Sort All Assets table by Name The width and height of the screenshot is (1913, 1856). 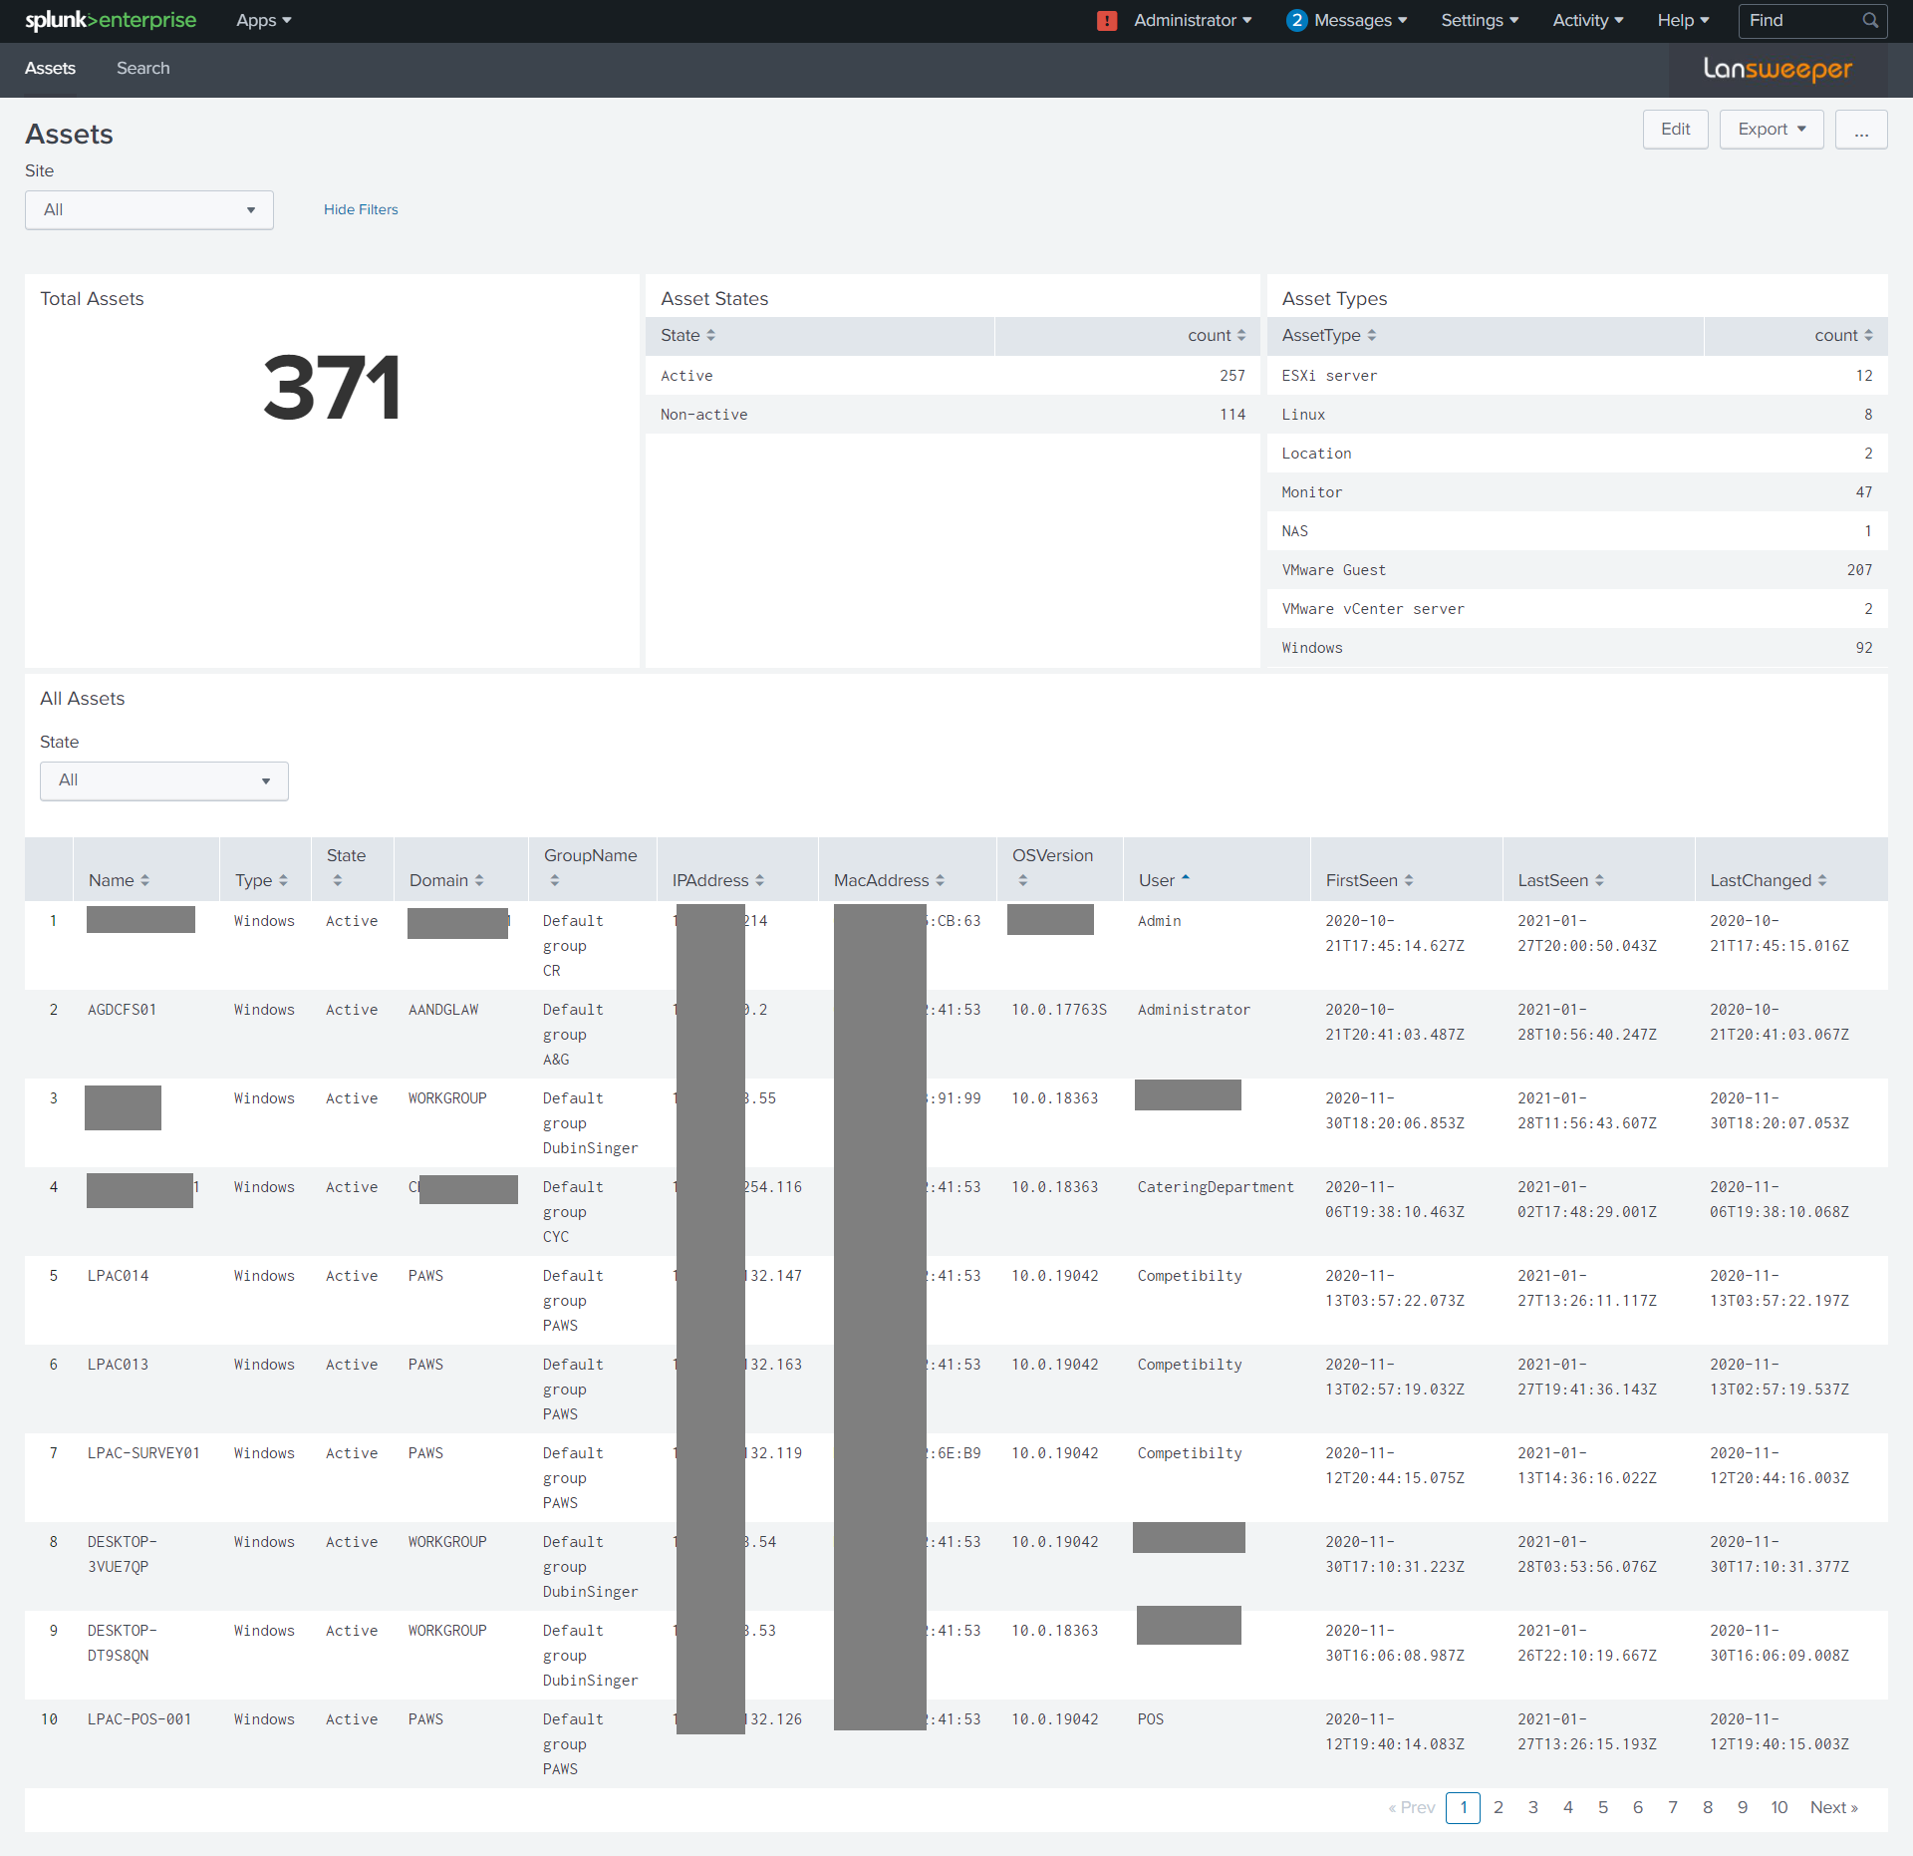(119, 881)
